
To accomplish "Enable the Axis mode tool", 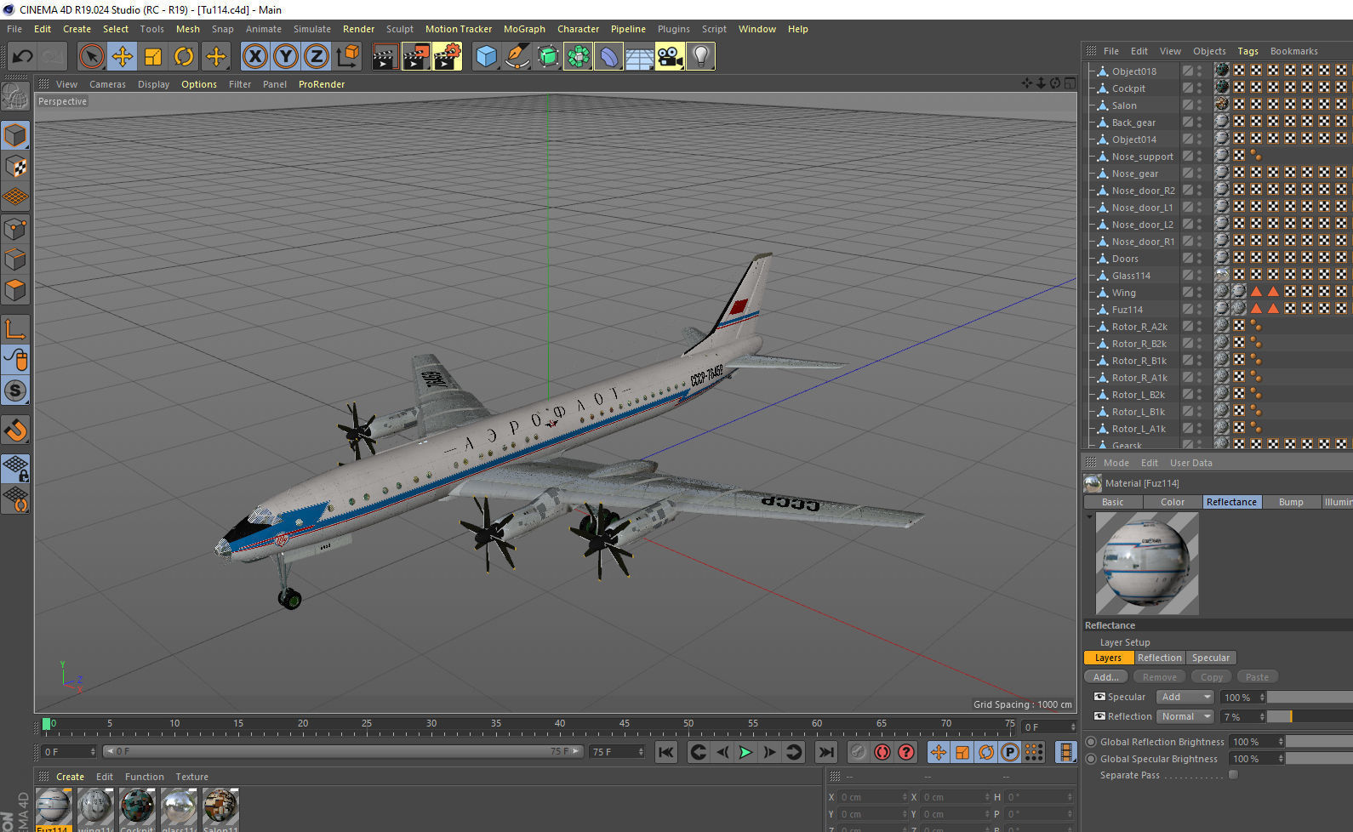I will [x=15, y=329].
